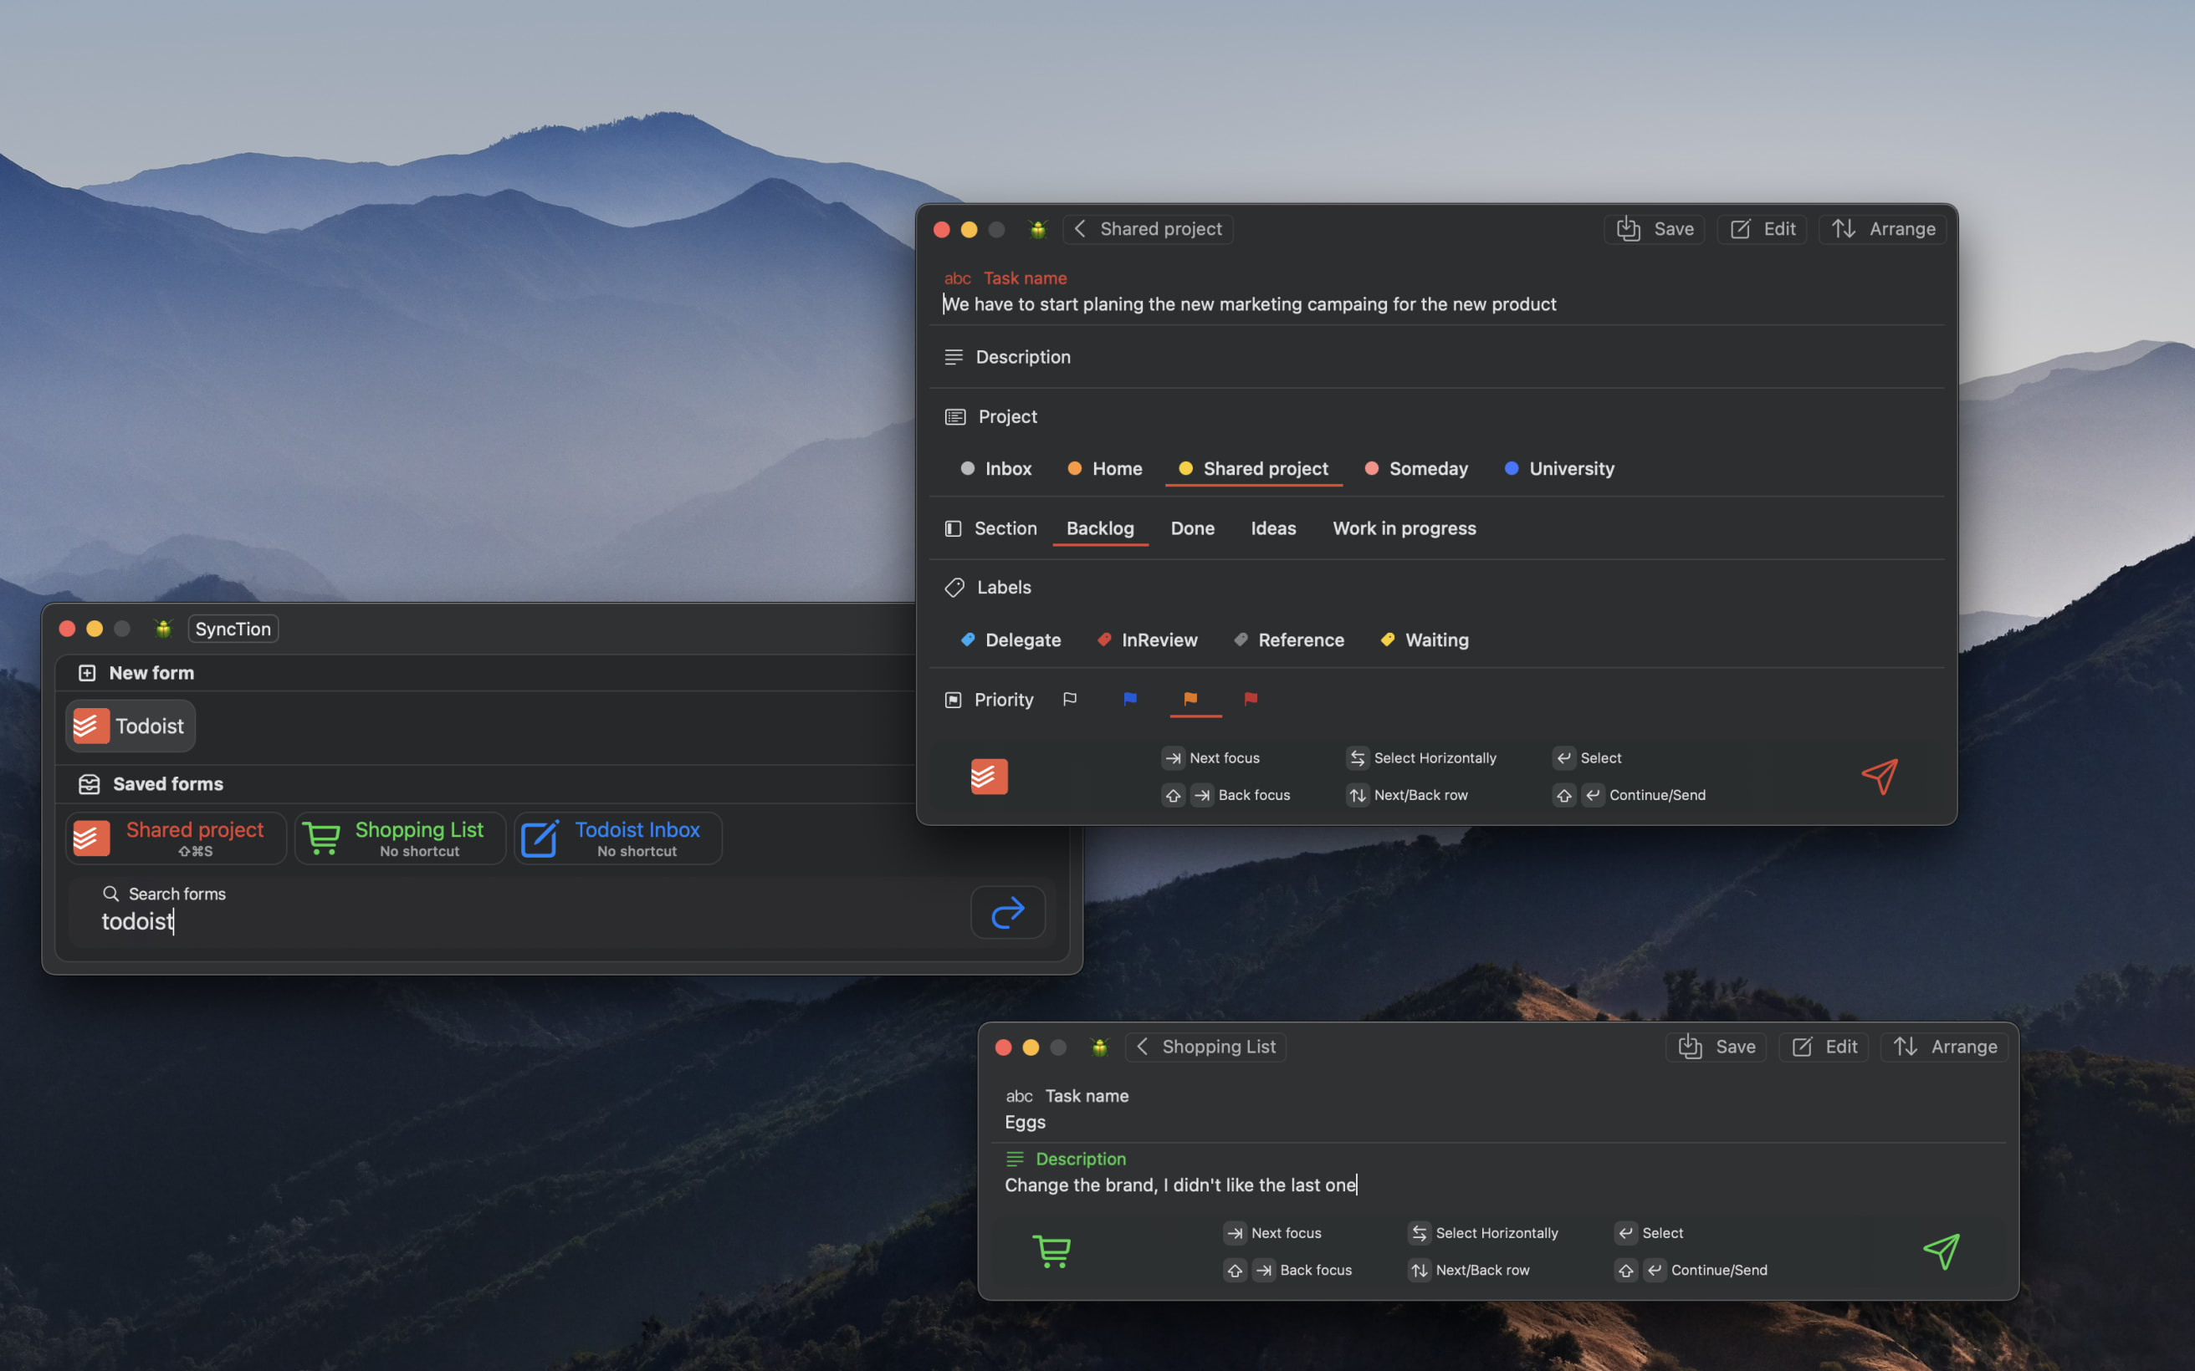Click the Todoist app icon in SyncTion
The image size is (2195, 1371).
89,725
